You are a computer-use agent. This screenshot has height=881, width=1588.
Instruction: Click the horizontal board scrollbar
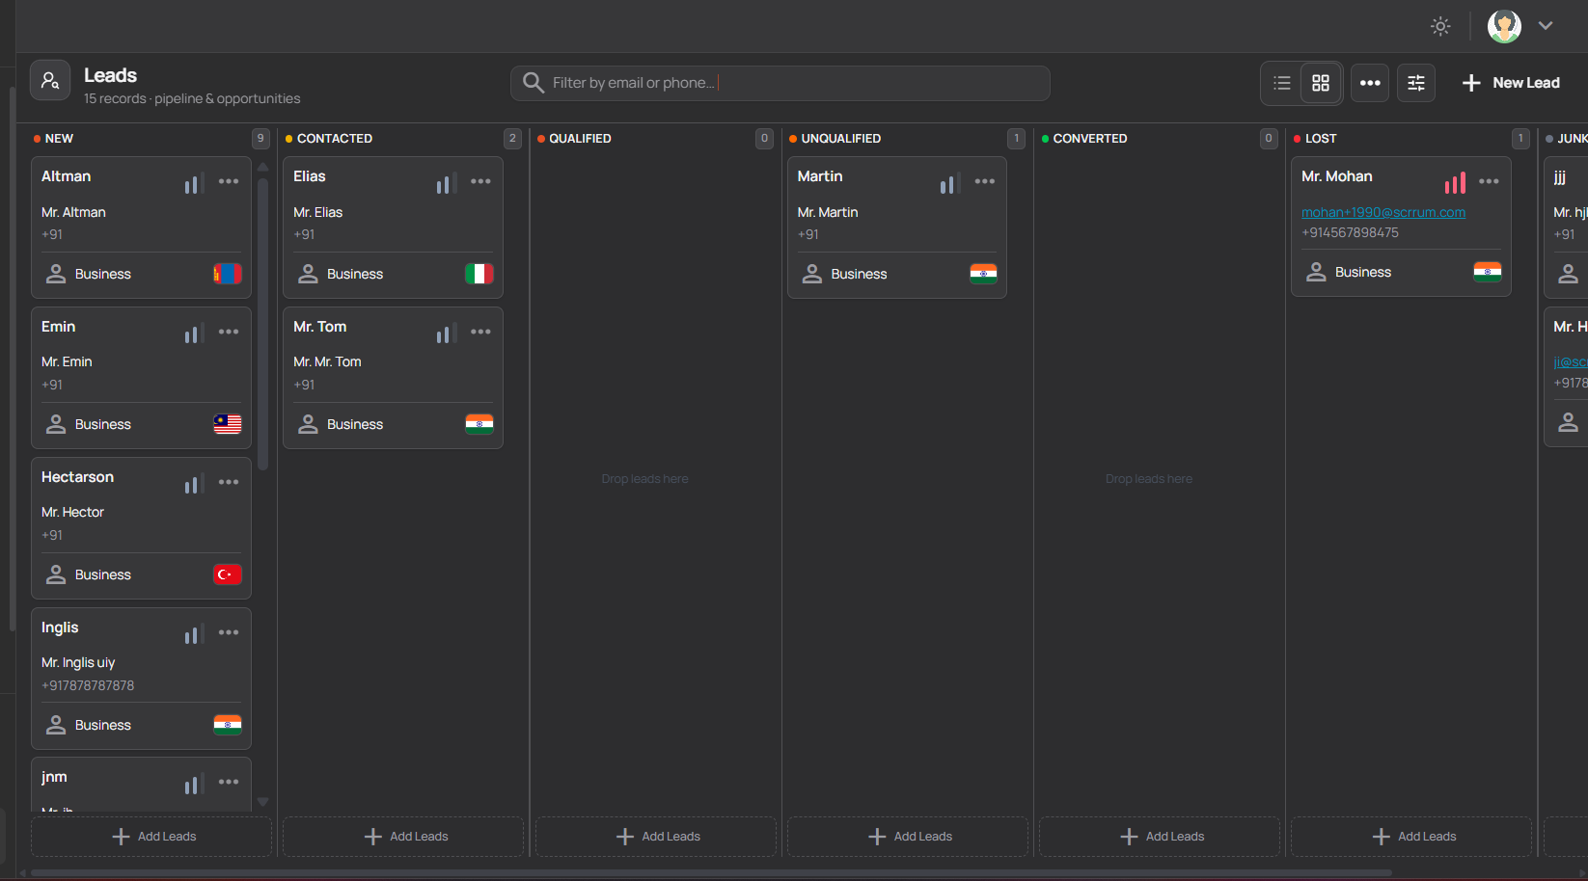click(711, 873)
